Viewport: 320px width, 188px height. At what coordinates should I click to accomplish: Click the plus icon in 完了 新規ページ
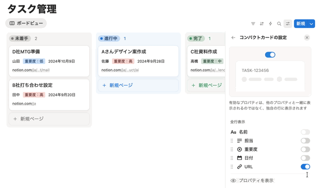pyautogui.click(x=193, y=85)
